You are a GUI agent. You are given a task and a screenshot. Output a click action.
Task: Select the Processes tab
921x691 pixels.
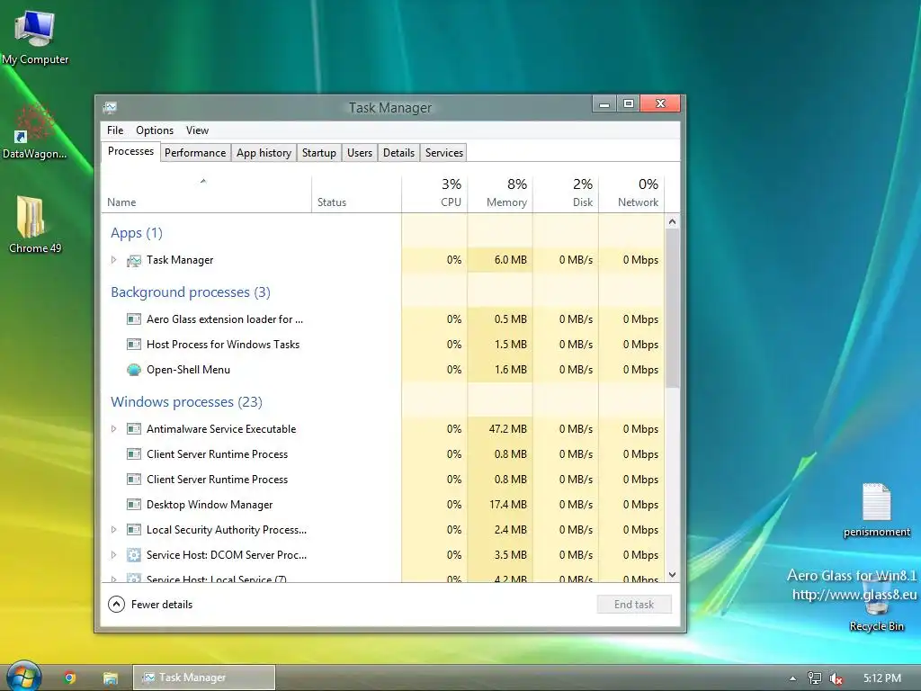coord(130,151)
